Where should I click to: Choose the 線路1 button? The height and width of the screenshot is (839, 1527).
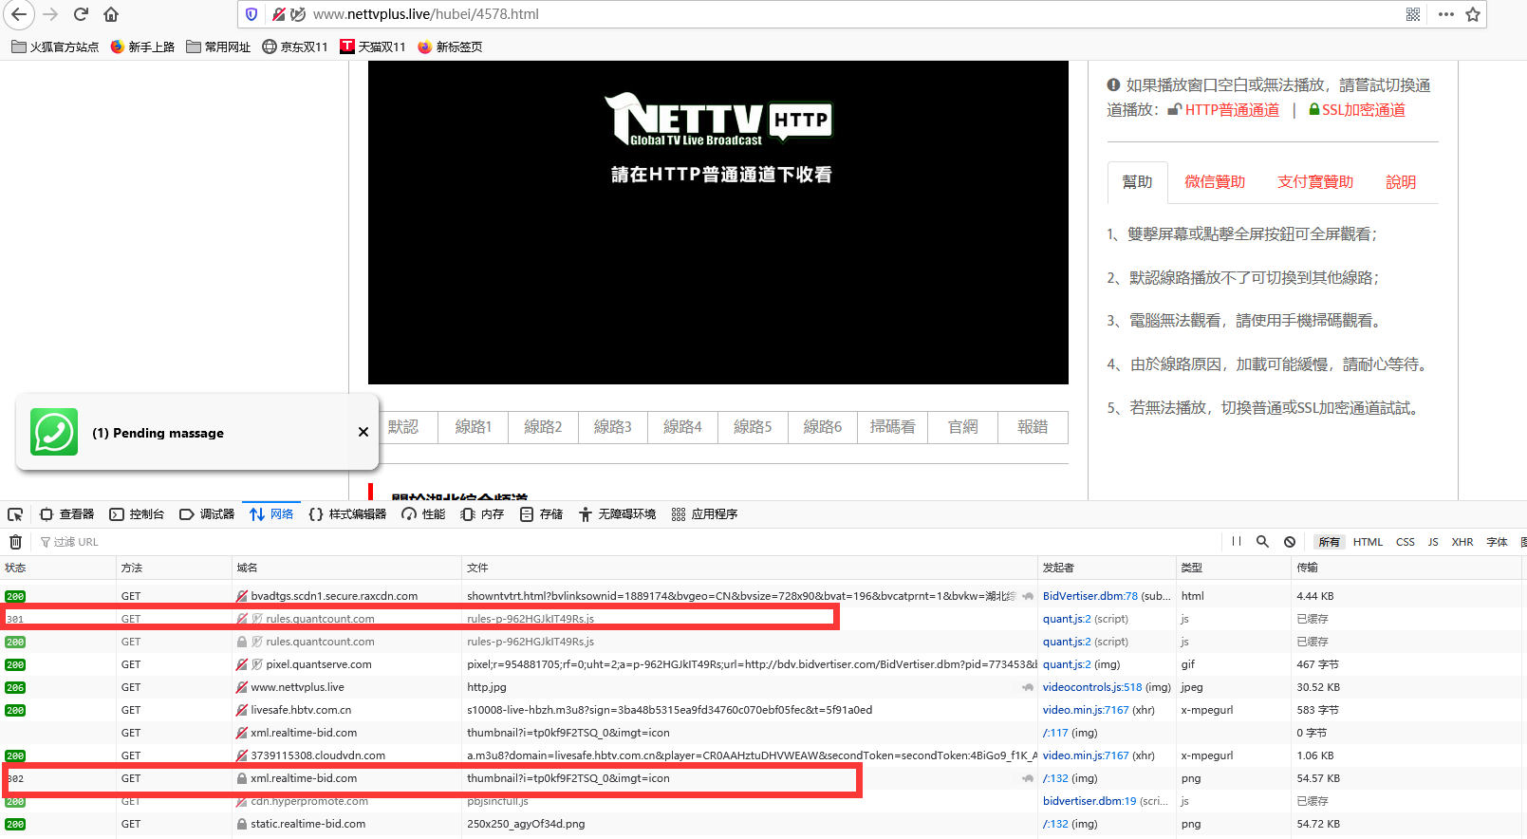point(474,427)
